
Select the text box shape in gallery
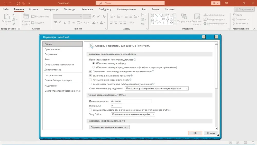pyautogui.click(x=152, y=15)
